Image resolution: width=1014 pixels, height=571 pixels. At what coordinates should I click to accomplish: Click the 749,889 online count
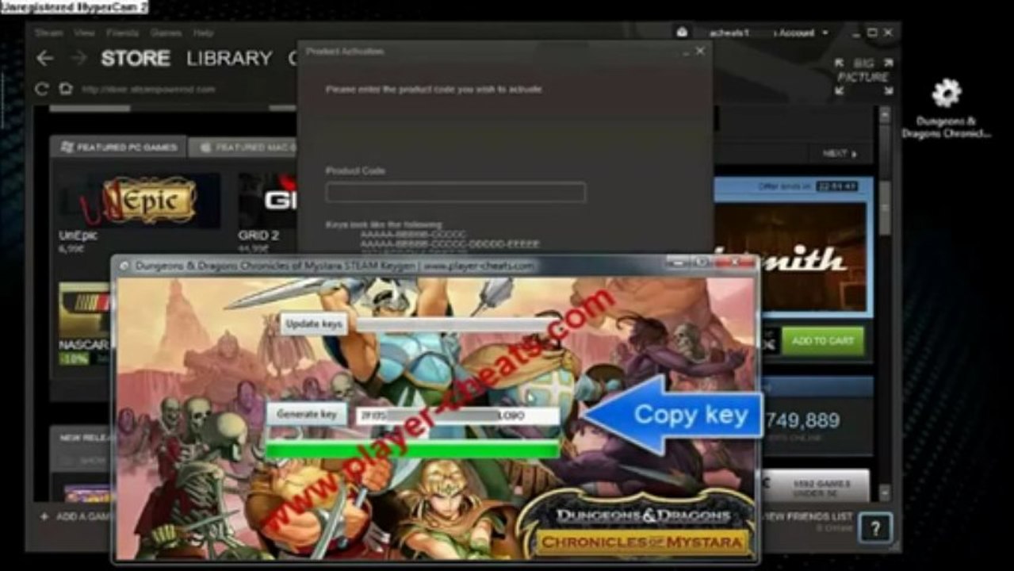(x=801, y=421)
